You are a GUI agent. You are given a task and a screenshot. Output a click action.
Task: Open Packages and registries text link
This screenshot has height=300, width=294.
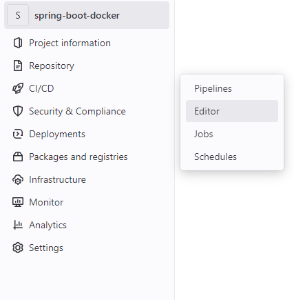[x=78, y=157]
